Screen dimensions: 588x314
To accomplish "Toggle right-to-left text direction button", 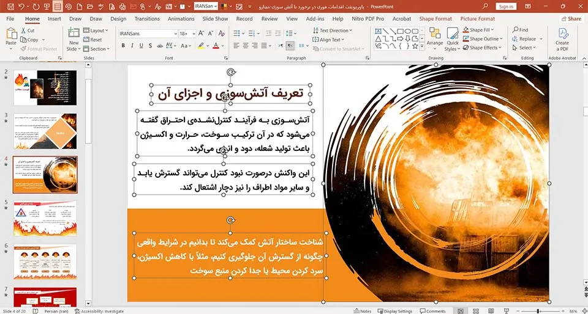I will click(290, 46).
